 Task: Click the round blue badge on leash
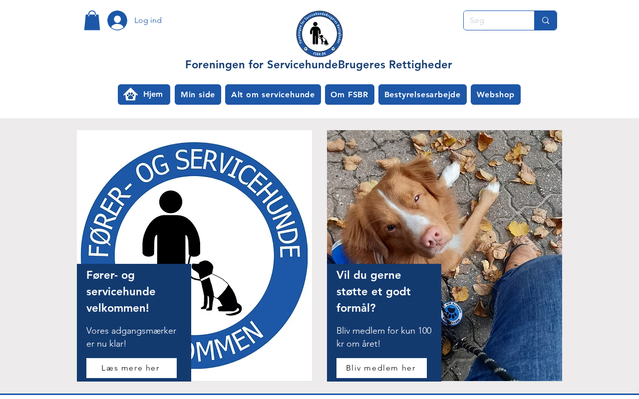tap(452, 314)
